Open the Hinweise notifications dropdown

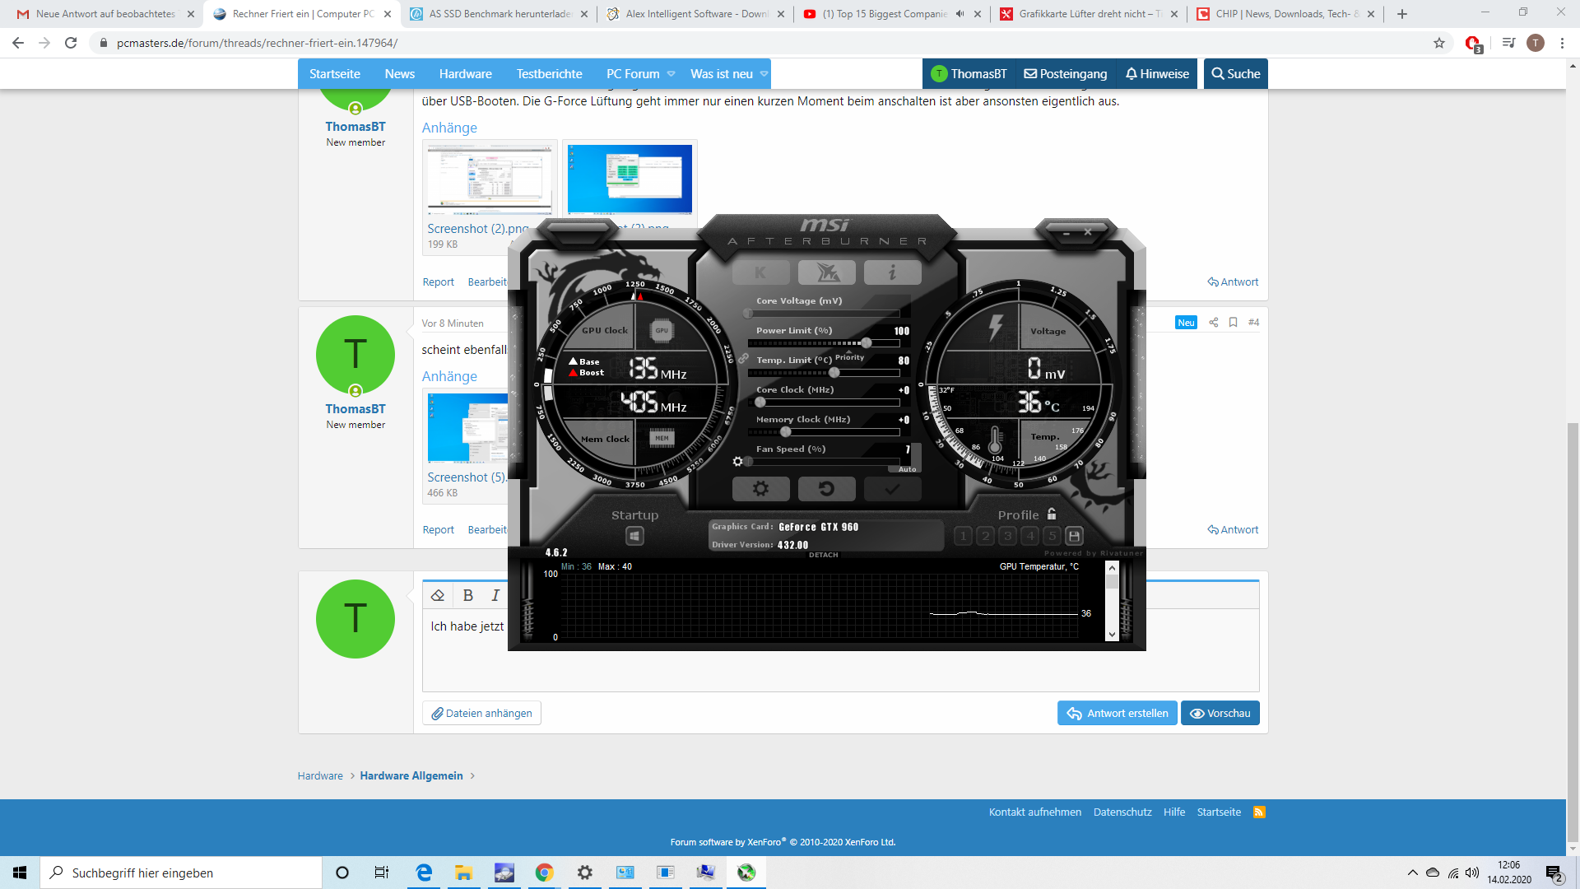click(x=1157, y=74)
